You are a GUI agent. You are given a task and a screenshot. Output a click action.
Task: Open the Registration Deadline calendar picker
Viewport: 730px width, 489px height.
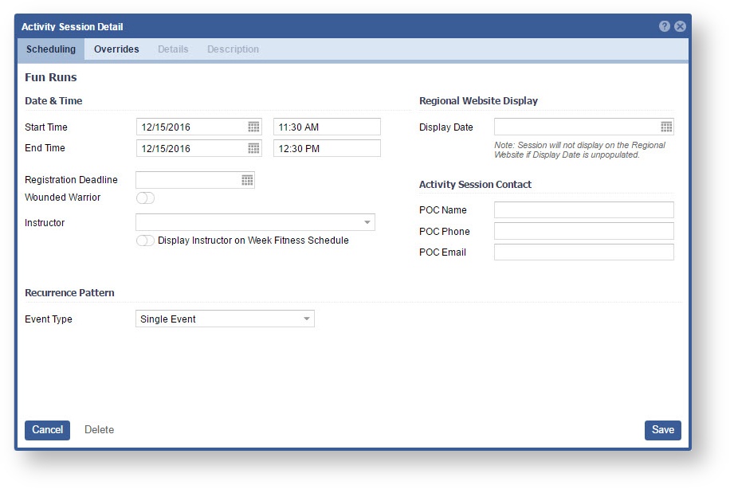tap(247, 181)
